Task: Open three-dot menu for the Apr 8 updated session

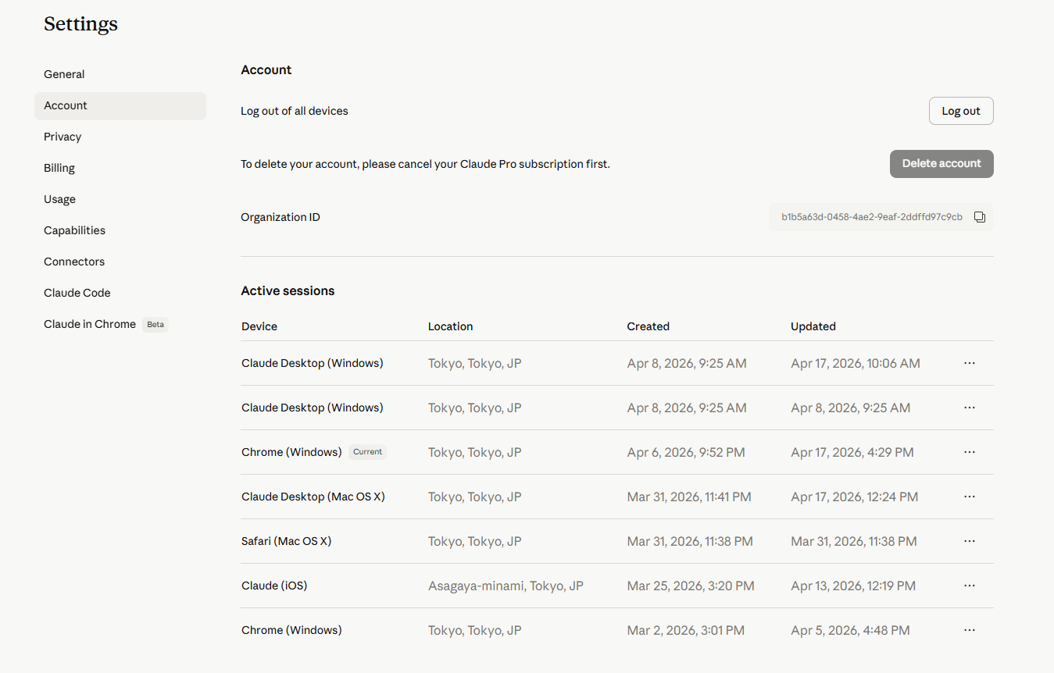Action: click(970, 408)
